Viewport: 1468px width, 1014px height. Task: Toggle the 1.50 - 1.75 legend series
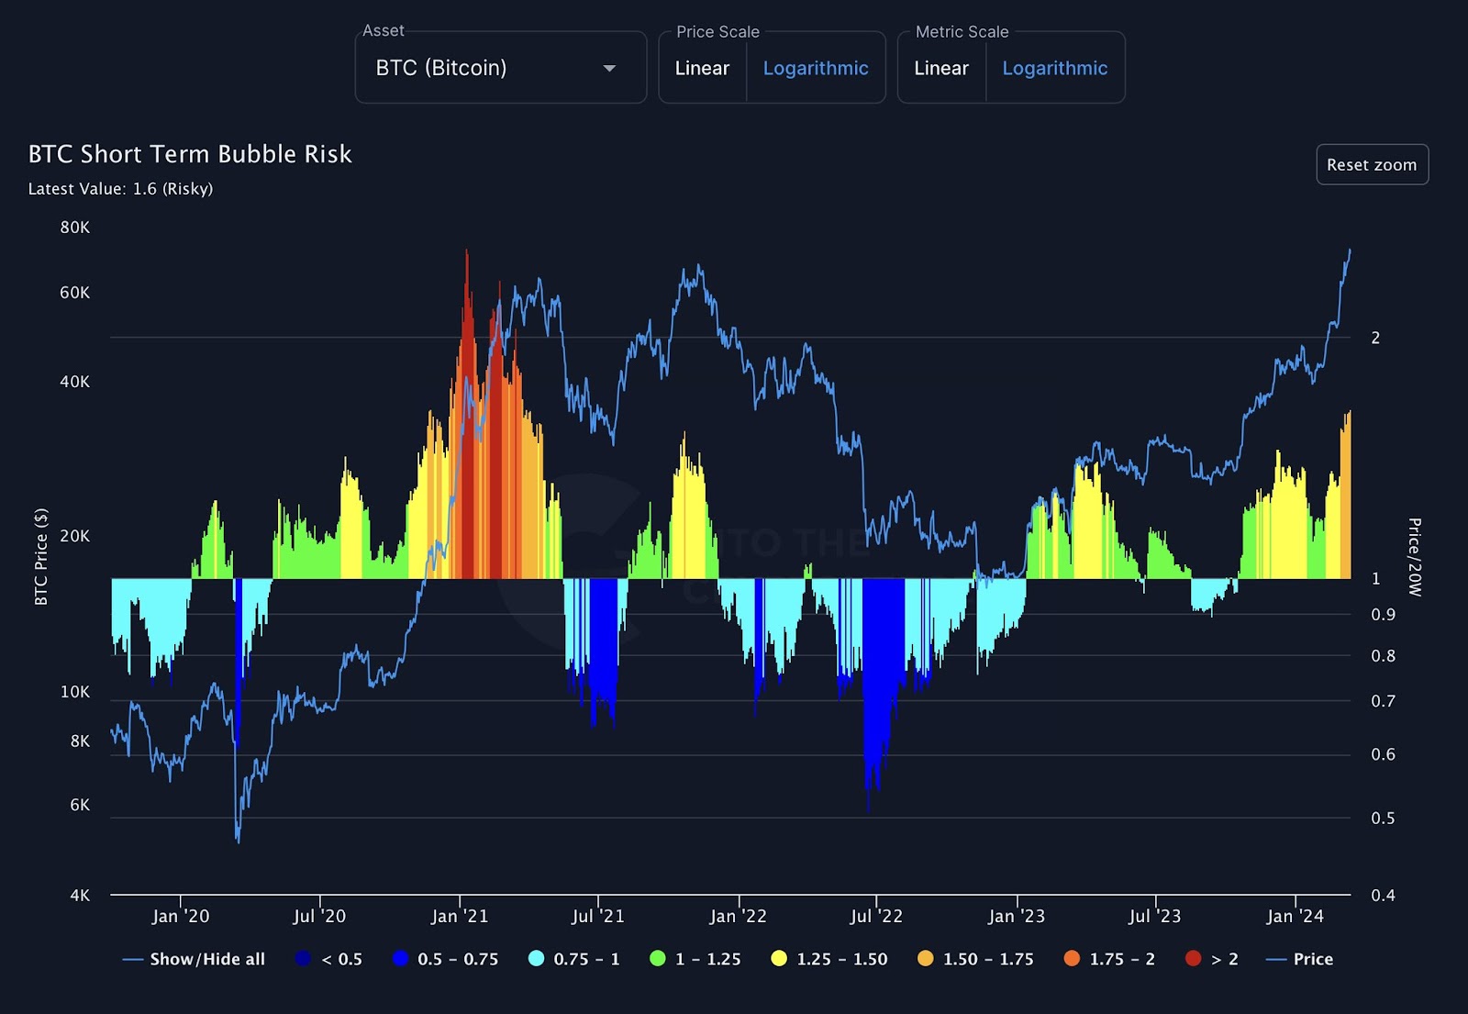[975, 959]
